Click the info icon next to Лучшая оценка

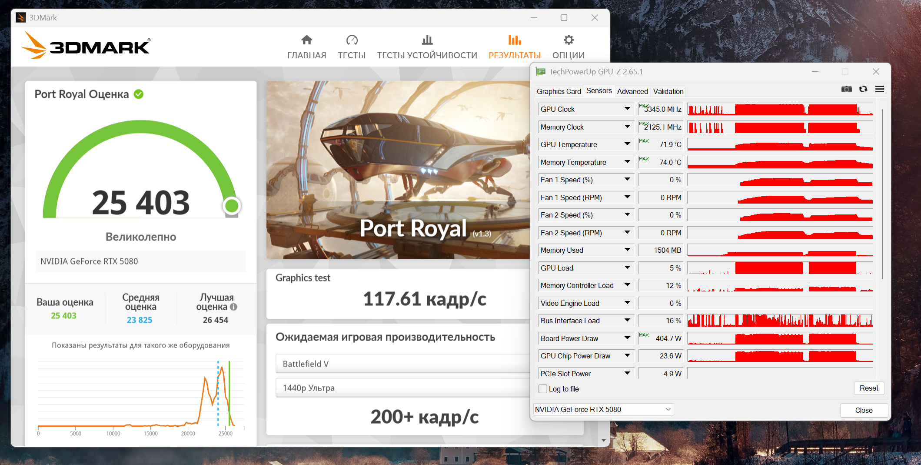point(233,307)
